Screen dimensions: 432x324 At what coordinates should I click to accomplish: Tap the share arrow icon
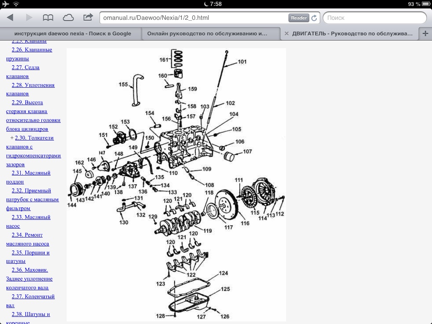click(x=88, y=17)
